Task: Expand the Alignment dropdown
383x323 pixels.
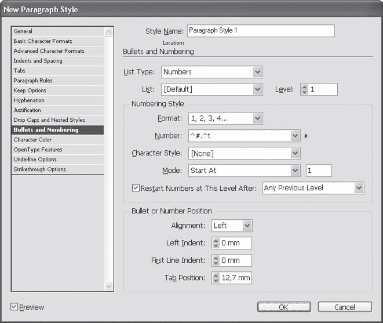Action: (x=247, y=226)
